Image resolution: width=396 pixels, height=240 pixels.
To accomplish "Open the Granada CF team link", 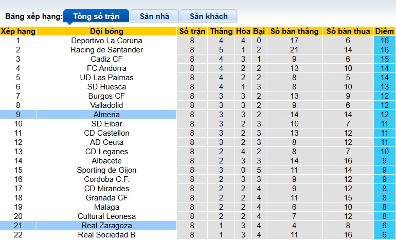I will [x=106, y=198].
